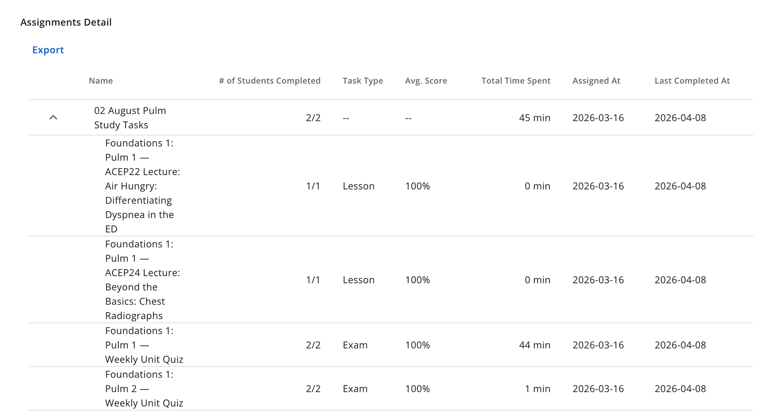Select the 02 August Pulm Study Tasks row

pyautogui.click(x=130, y=117)
